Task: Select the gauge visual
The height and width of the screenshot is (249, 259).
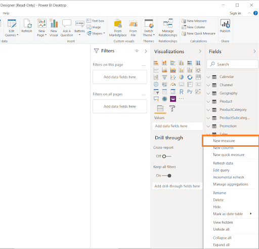Action: tap(173, 85)
